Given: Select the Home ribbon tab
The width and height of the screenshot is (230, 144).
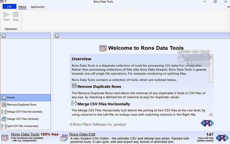Looking at the screenshot, I should click(x=22, y=7).
